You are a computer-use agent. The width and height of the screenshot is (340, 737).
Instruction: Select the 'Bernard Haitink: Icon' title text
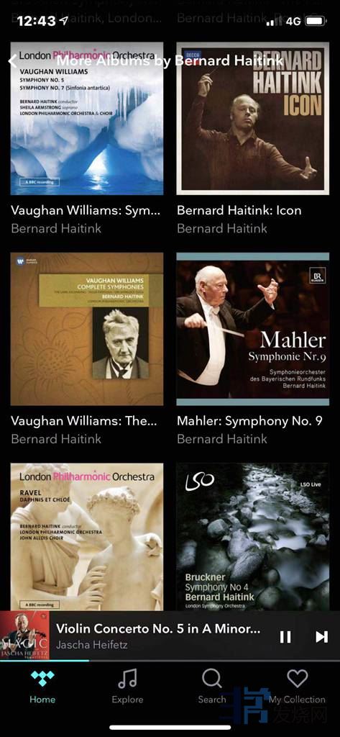pos(239,211)
